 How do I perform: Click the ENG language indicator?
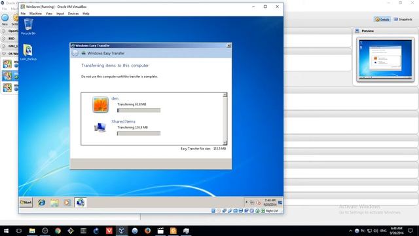(384, 231)
